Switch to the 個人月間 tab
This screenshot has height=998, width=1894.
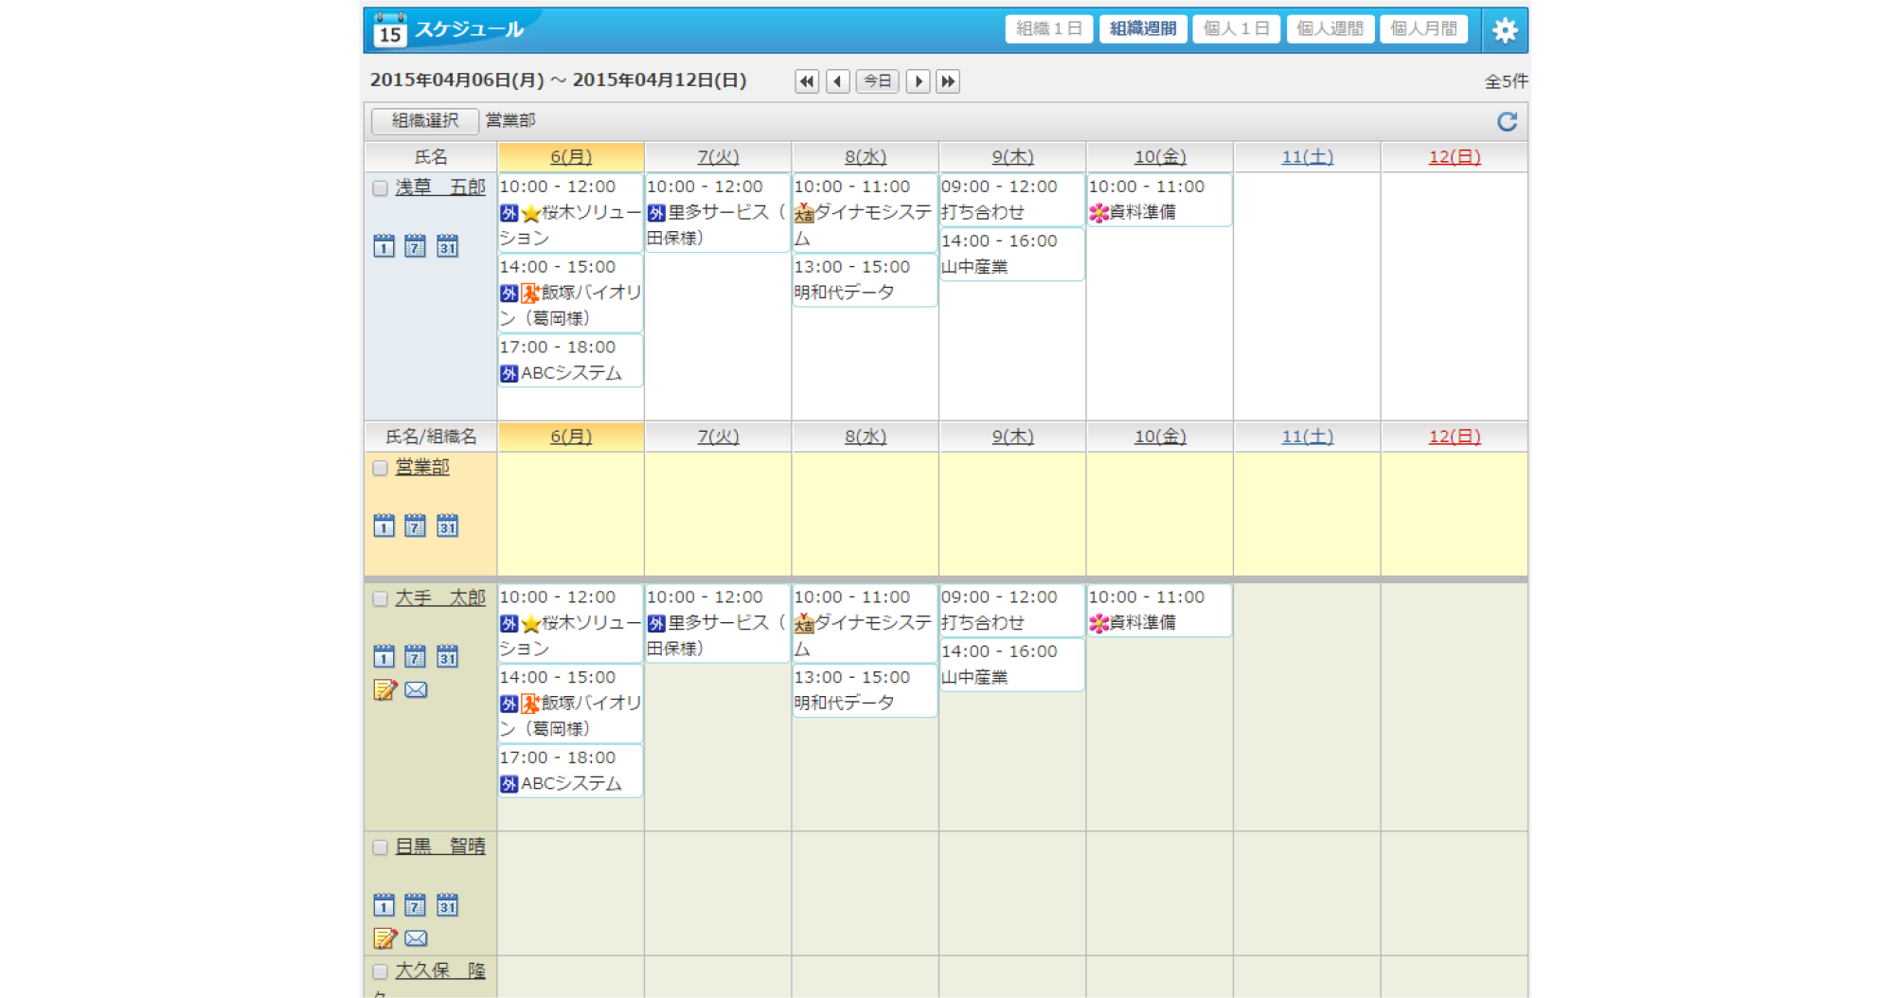click(x=1423, y=29)
